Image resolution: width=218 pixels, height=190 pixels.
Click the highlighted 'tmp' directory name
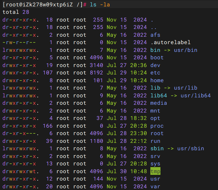pyautogui.click(x=155, y=171)
